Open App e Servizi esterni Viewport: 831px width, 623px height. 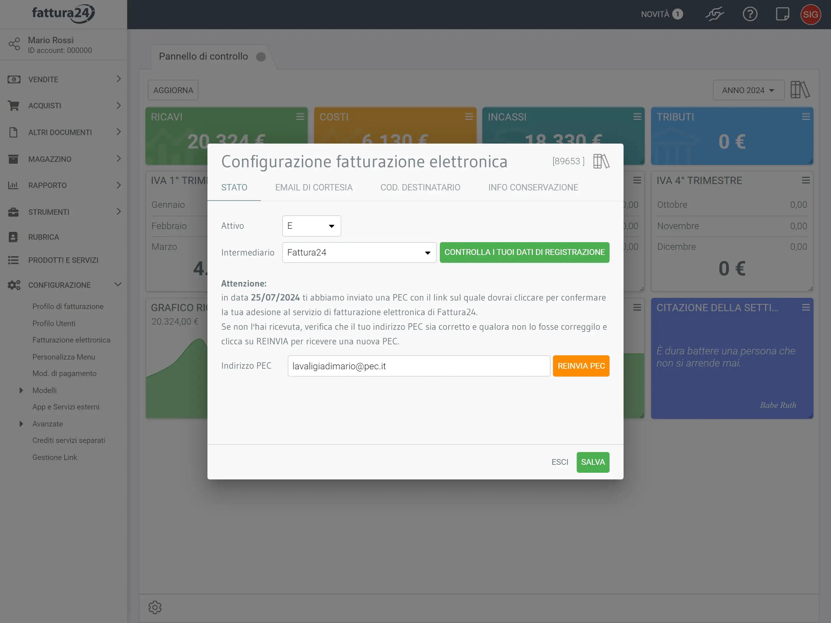(x=66, y=407)
